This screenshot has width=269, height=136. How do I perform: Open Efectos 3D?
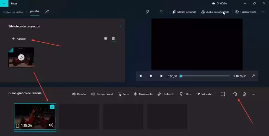[166, 94]
